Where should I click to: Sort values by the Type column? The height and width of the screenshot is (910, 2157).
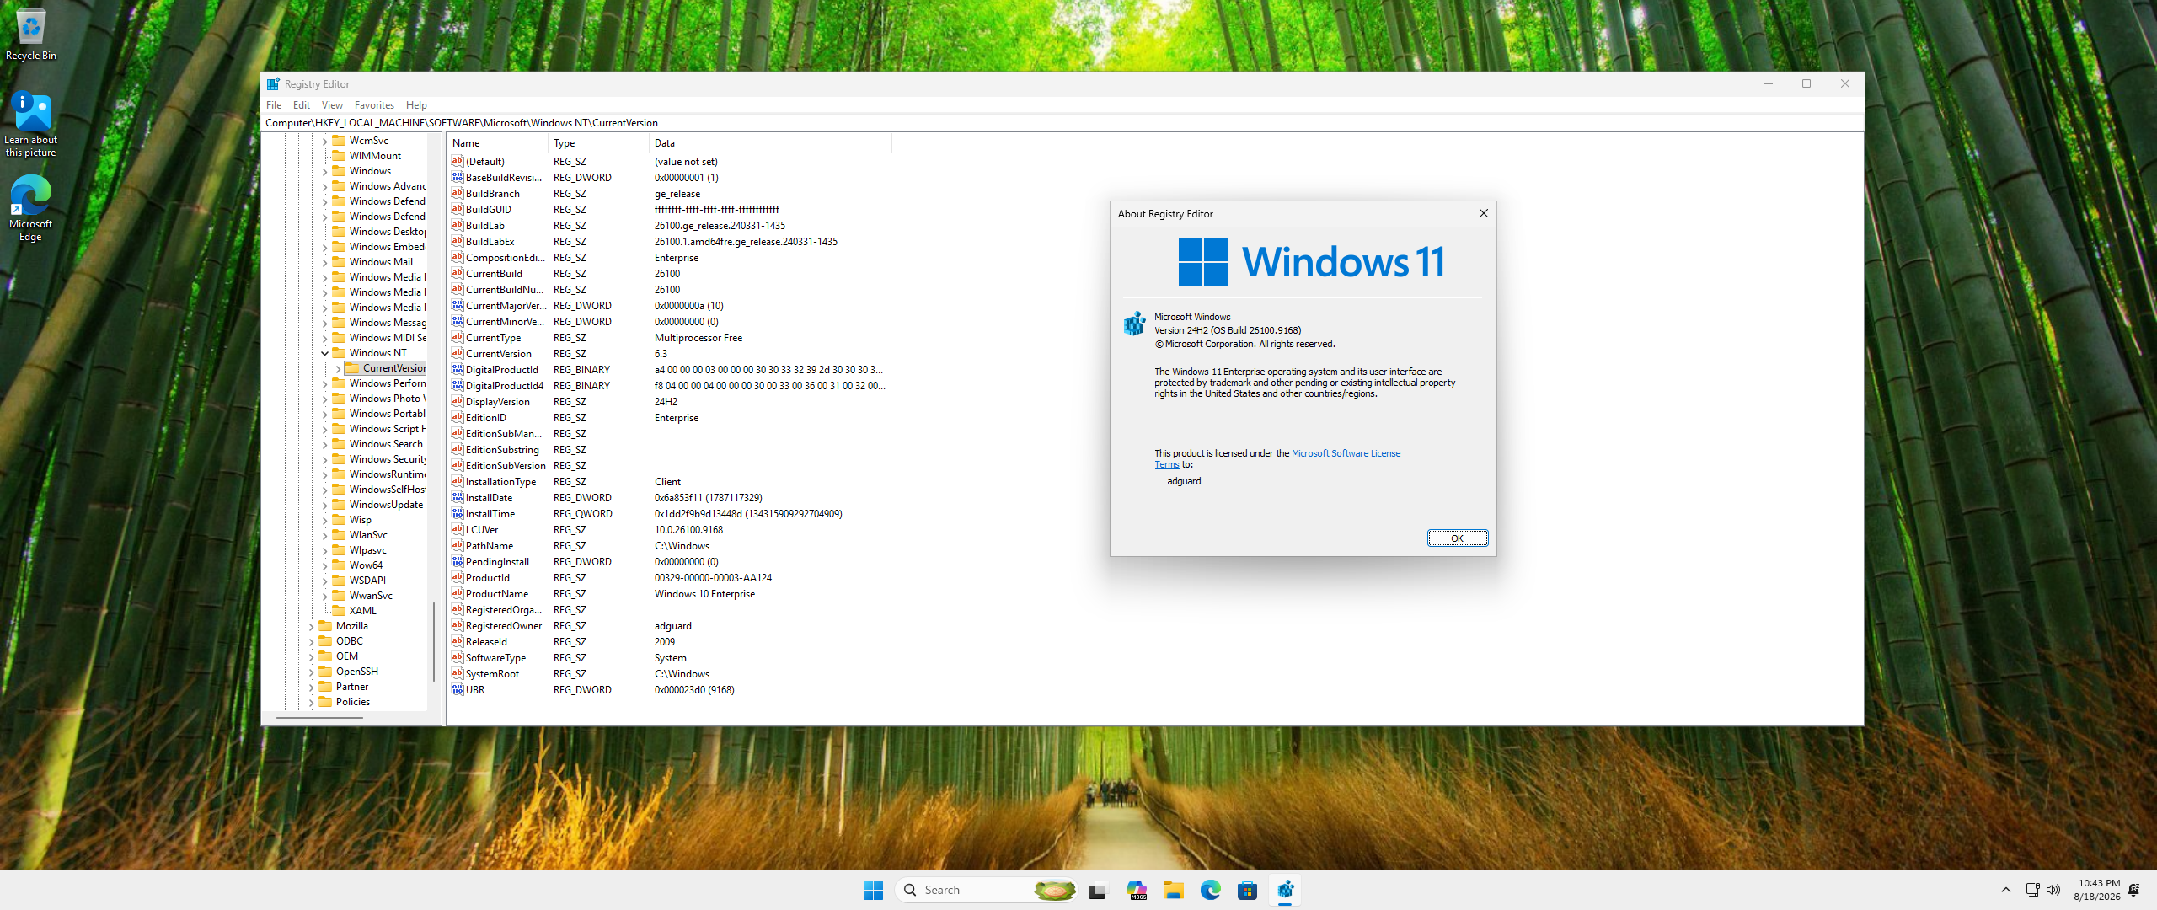(598, 143)
